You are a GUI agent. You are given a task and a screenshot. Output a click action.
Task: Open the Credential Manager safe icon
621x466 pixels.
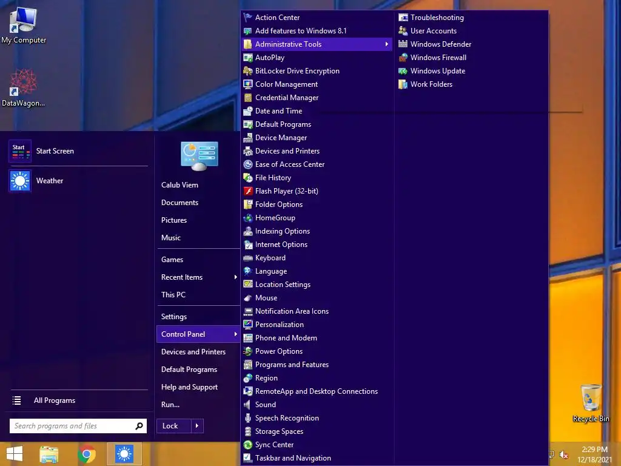pos(248,98)
